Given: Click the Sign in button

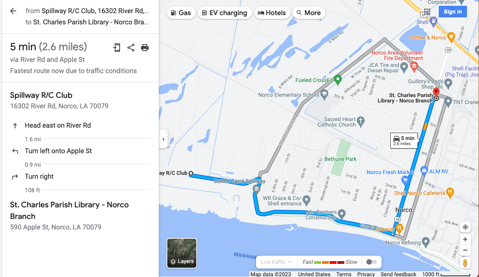Looking at the screenshot, I should pyautogui.click(x=453, y=12).
